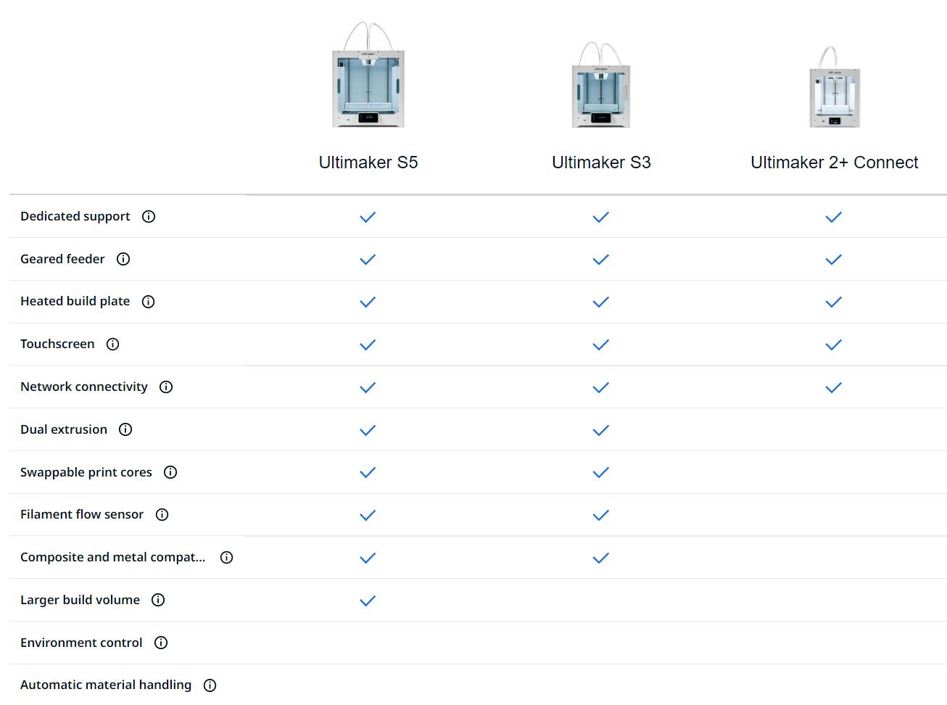This screenshot has height=705, width=947.
Task: Click the Ultimaker 2+ Connect title
Action: coord(834,162)
